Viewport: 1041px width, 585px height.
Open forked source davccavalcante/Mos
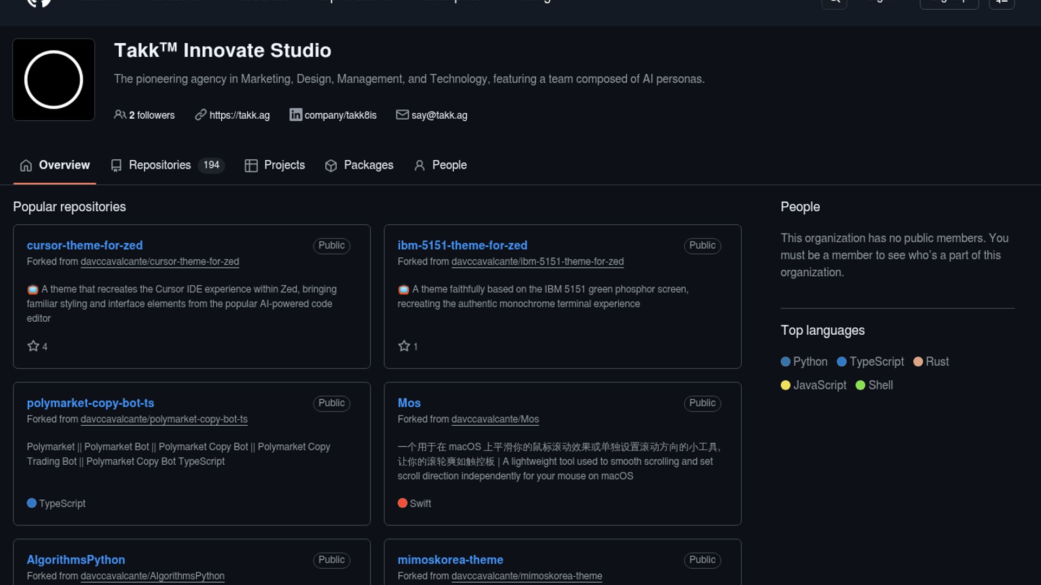(496, 419)
